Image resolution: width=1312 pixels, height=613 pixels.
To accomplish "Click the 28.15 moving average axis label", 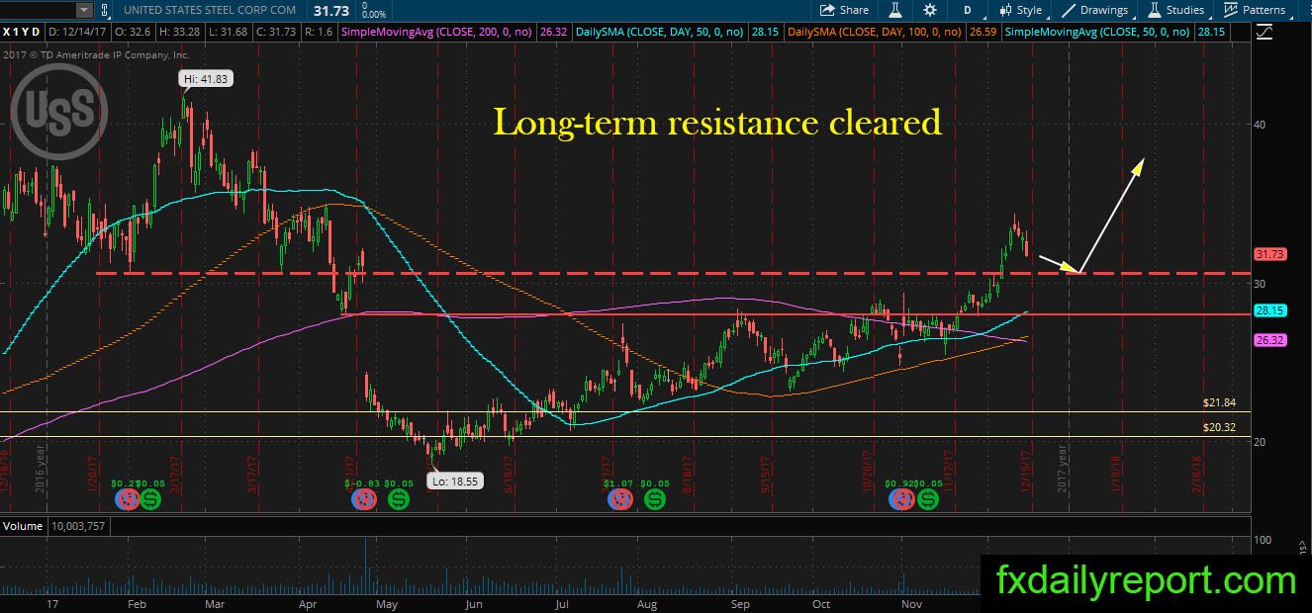I will [1269, 309].
